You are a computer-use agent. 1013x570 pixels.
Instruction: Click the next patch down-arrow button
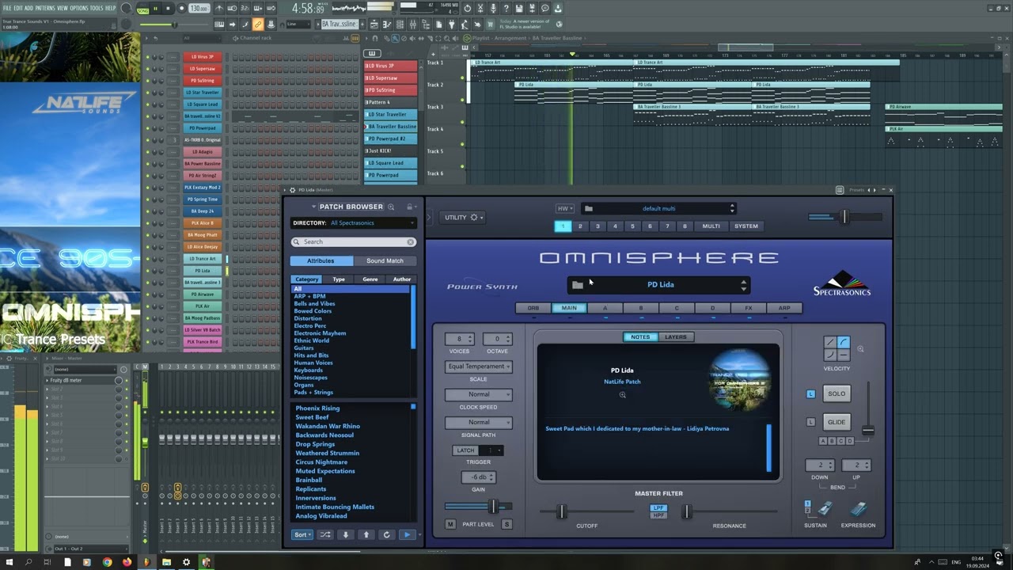click(346, 534)
